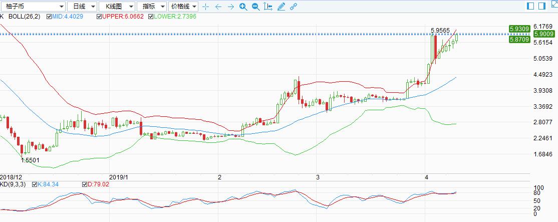558x222 pixels.
Task: Open the 柚子币 symbol dropdown
Action: tap(33, 7)
